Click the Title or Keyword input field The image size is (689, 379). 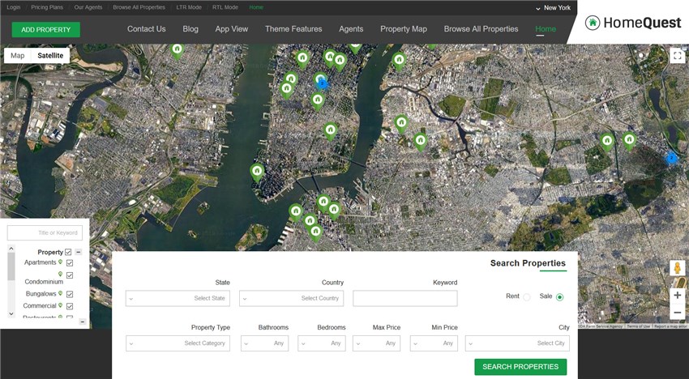click(x=45, y=232)
